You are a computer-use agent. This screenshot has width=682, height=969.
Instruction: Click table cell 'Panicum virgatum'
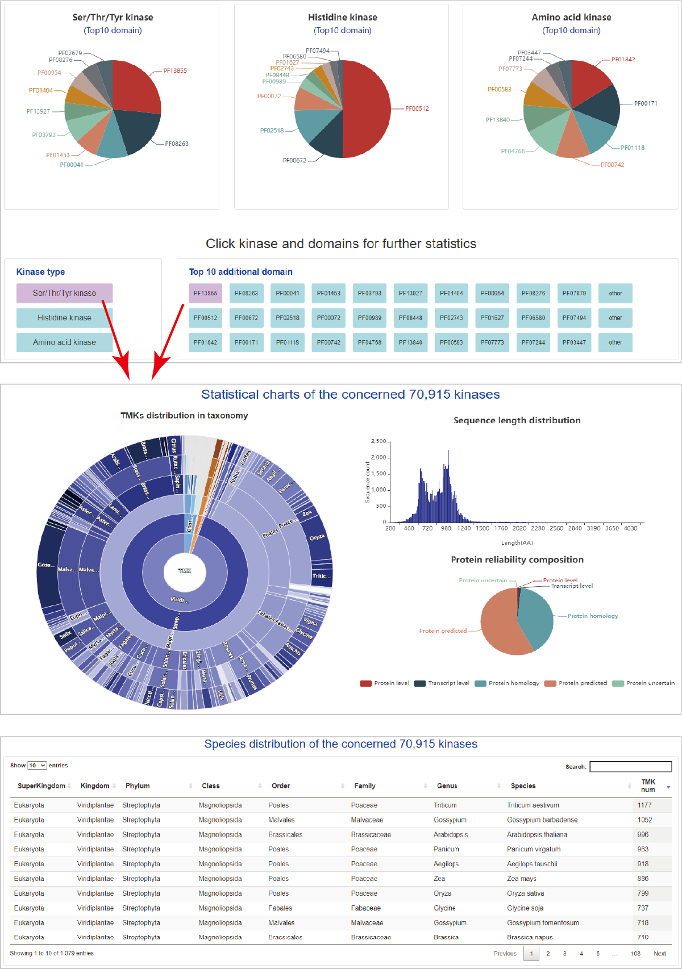[x=534, y=849]
